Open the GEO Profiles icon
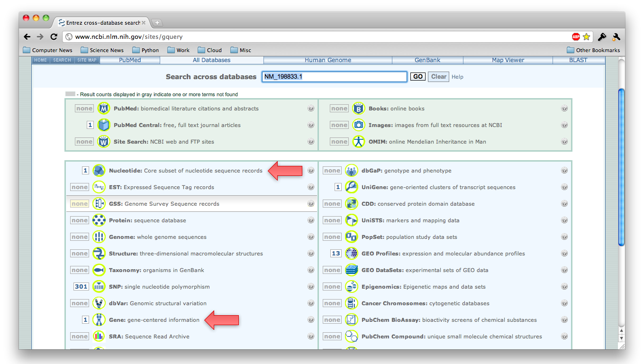644x364 pixels. [352, 254]
